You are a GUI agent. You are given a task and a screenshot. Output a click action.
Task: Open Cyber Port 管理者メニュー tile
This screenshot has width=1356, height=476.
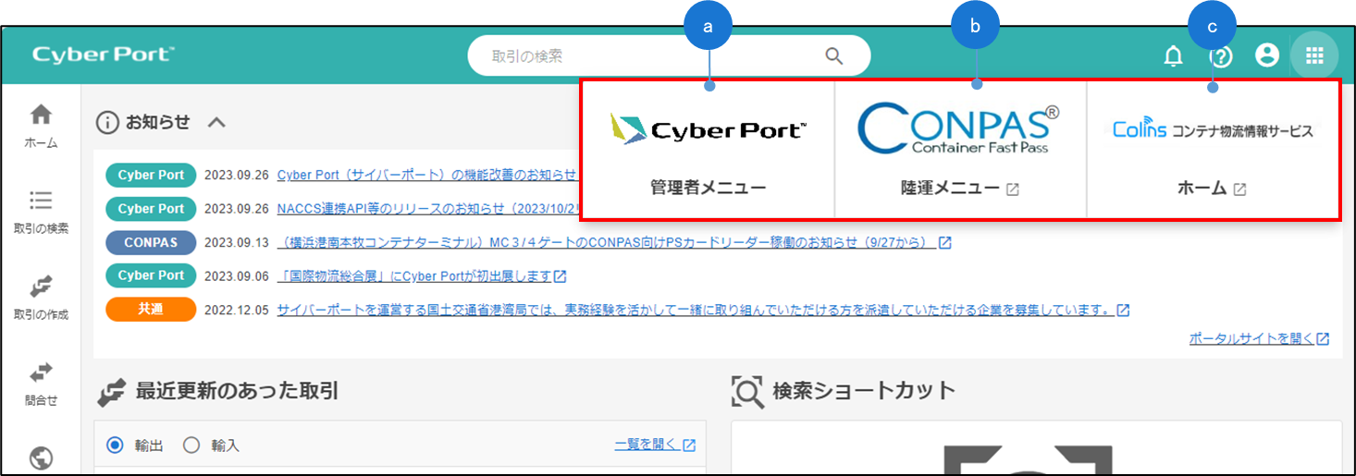click(708, 150)
